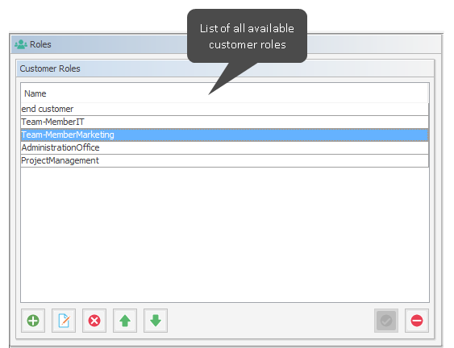
Task: Move the role up with the green arrow
Action: pos(125,321)
